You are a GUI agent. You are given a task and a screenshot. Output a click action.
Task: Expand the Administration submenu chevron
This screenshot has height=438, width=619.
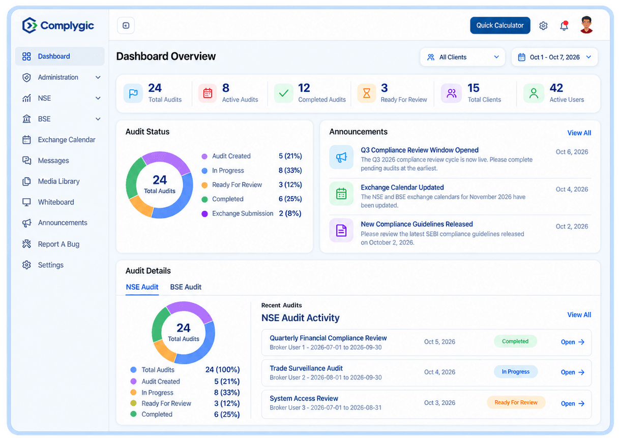pyautogui.click(x=98, y=77)
